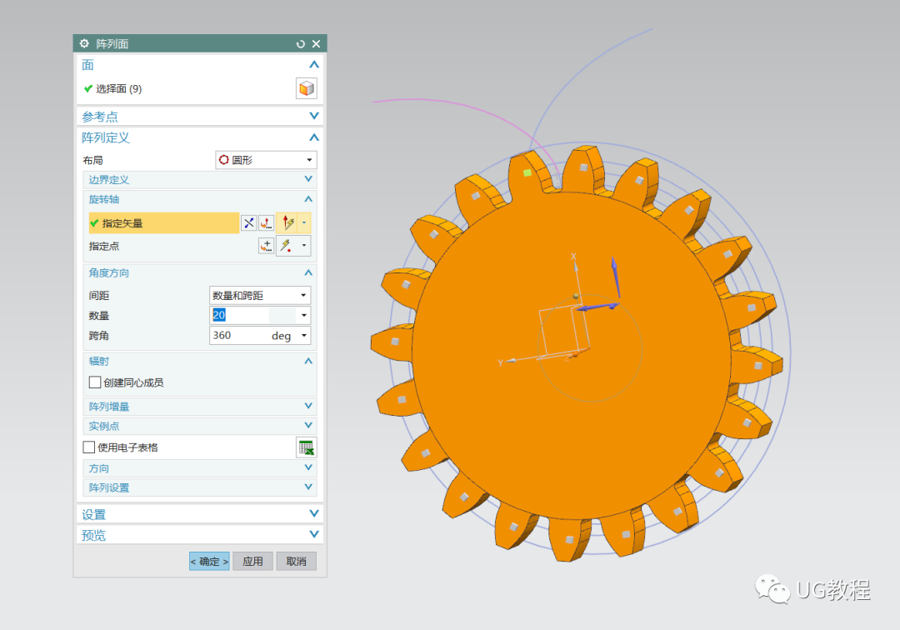Enable the 创建同心成员 checkbox
This screenshot has height=630, width=900.
coord(95,382)
